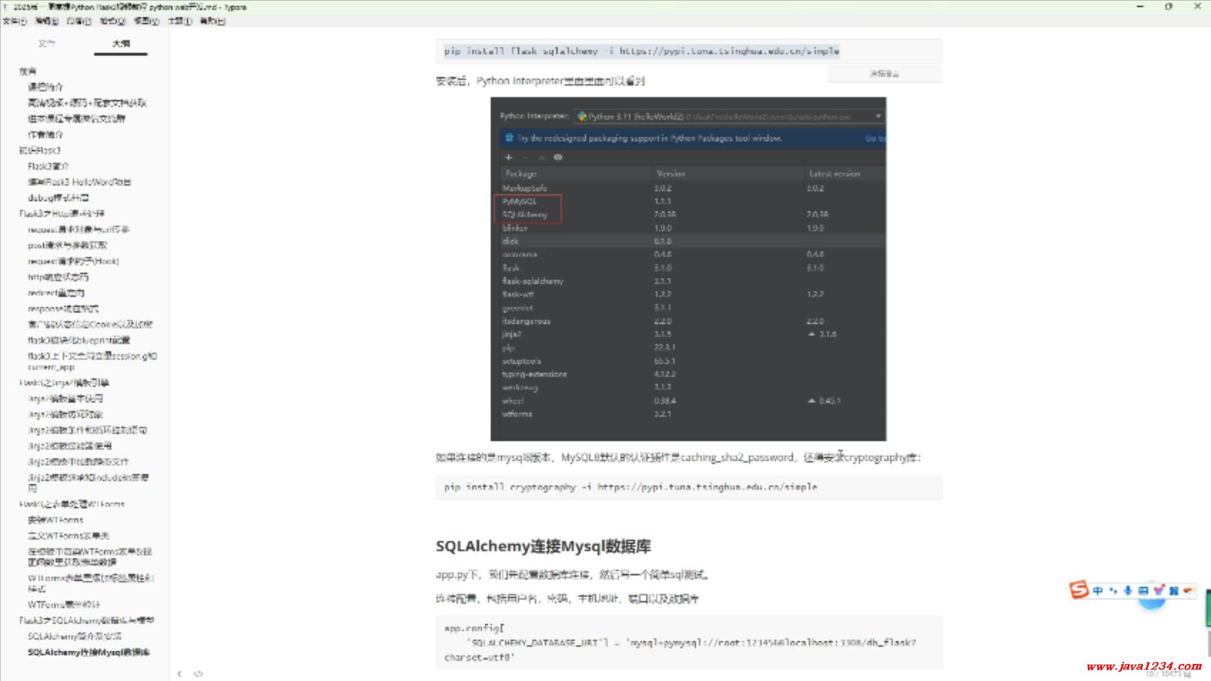Open the 文件 menu in menu bar
Image resolution: width=1211 pixels, height=681 pixels.
click(x=14, y=21)
